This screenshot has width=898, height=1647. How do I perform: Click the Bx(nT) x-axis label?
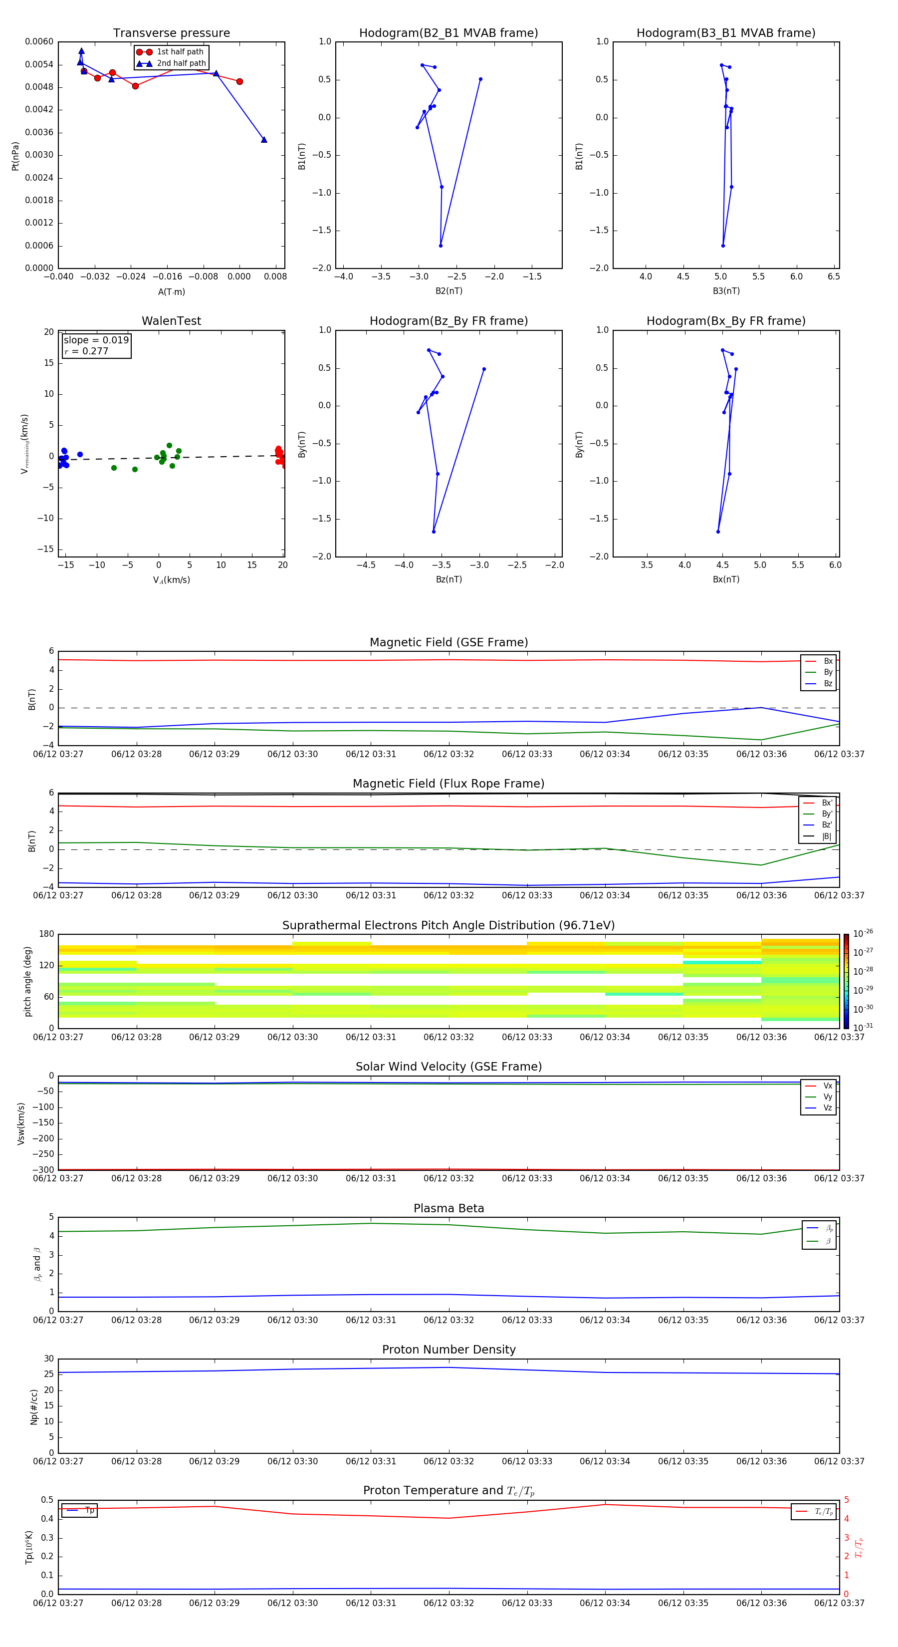(726, 579)
